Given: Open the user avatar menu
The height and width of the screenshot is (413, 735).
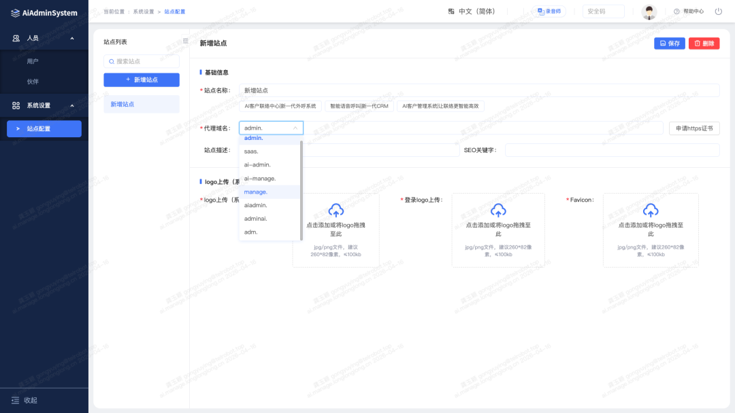Looking at the screenshot, I should (x=649, y=12).
